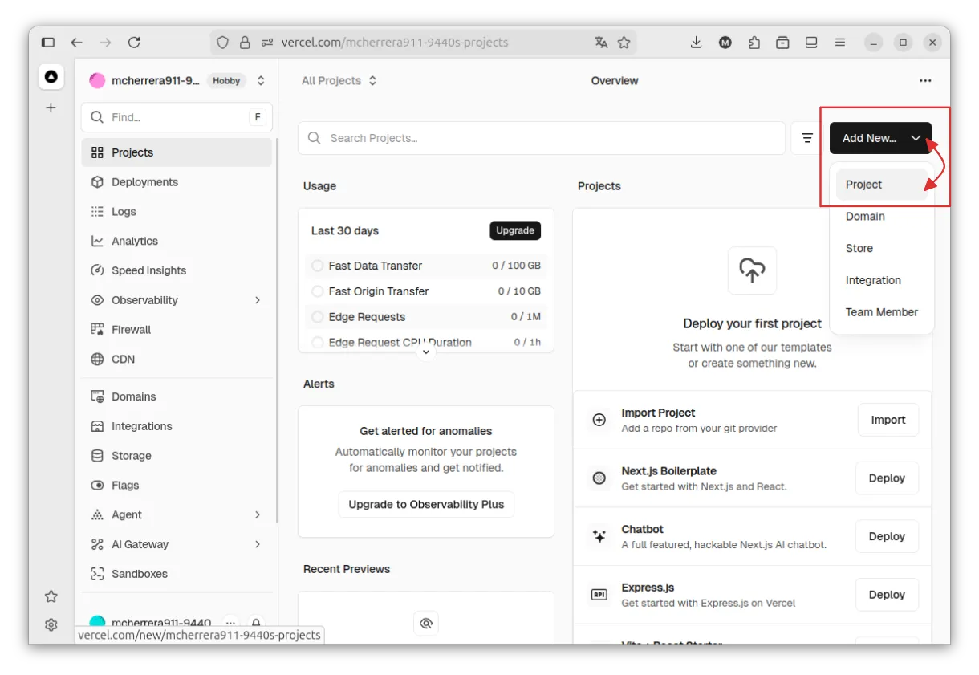
Task: Open the Firewall sidebar item
Action: point(131,330)
